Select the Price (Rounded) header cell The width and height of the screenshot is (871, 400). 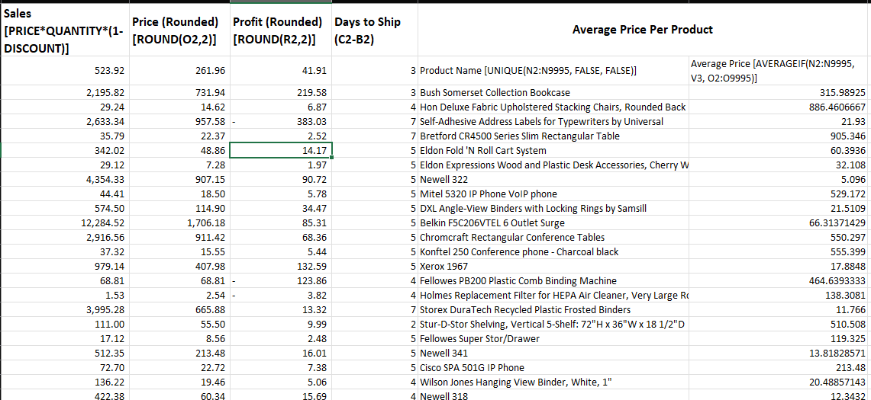(179, 30)
